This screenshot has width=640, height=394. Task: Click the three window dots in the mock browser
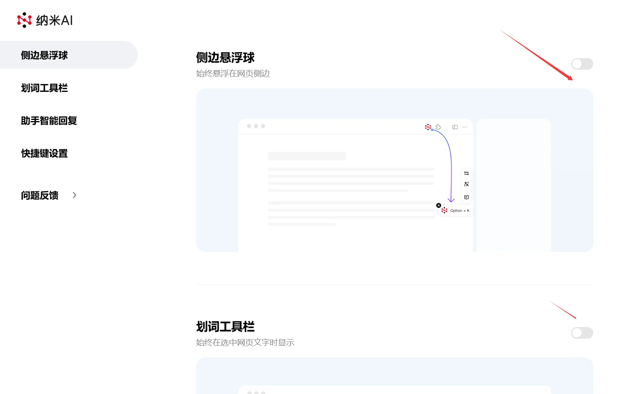click(x=256, y=126)
